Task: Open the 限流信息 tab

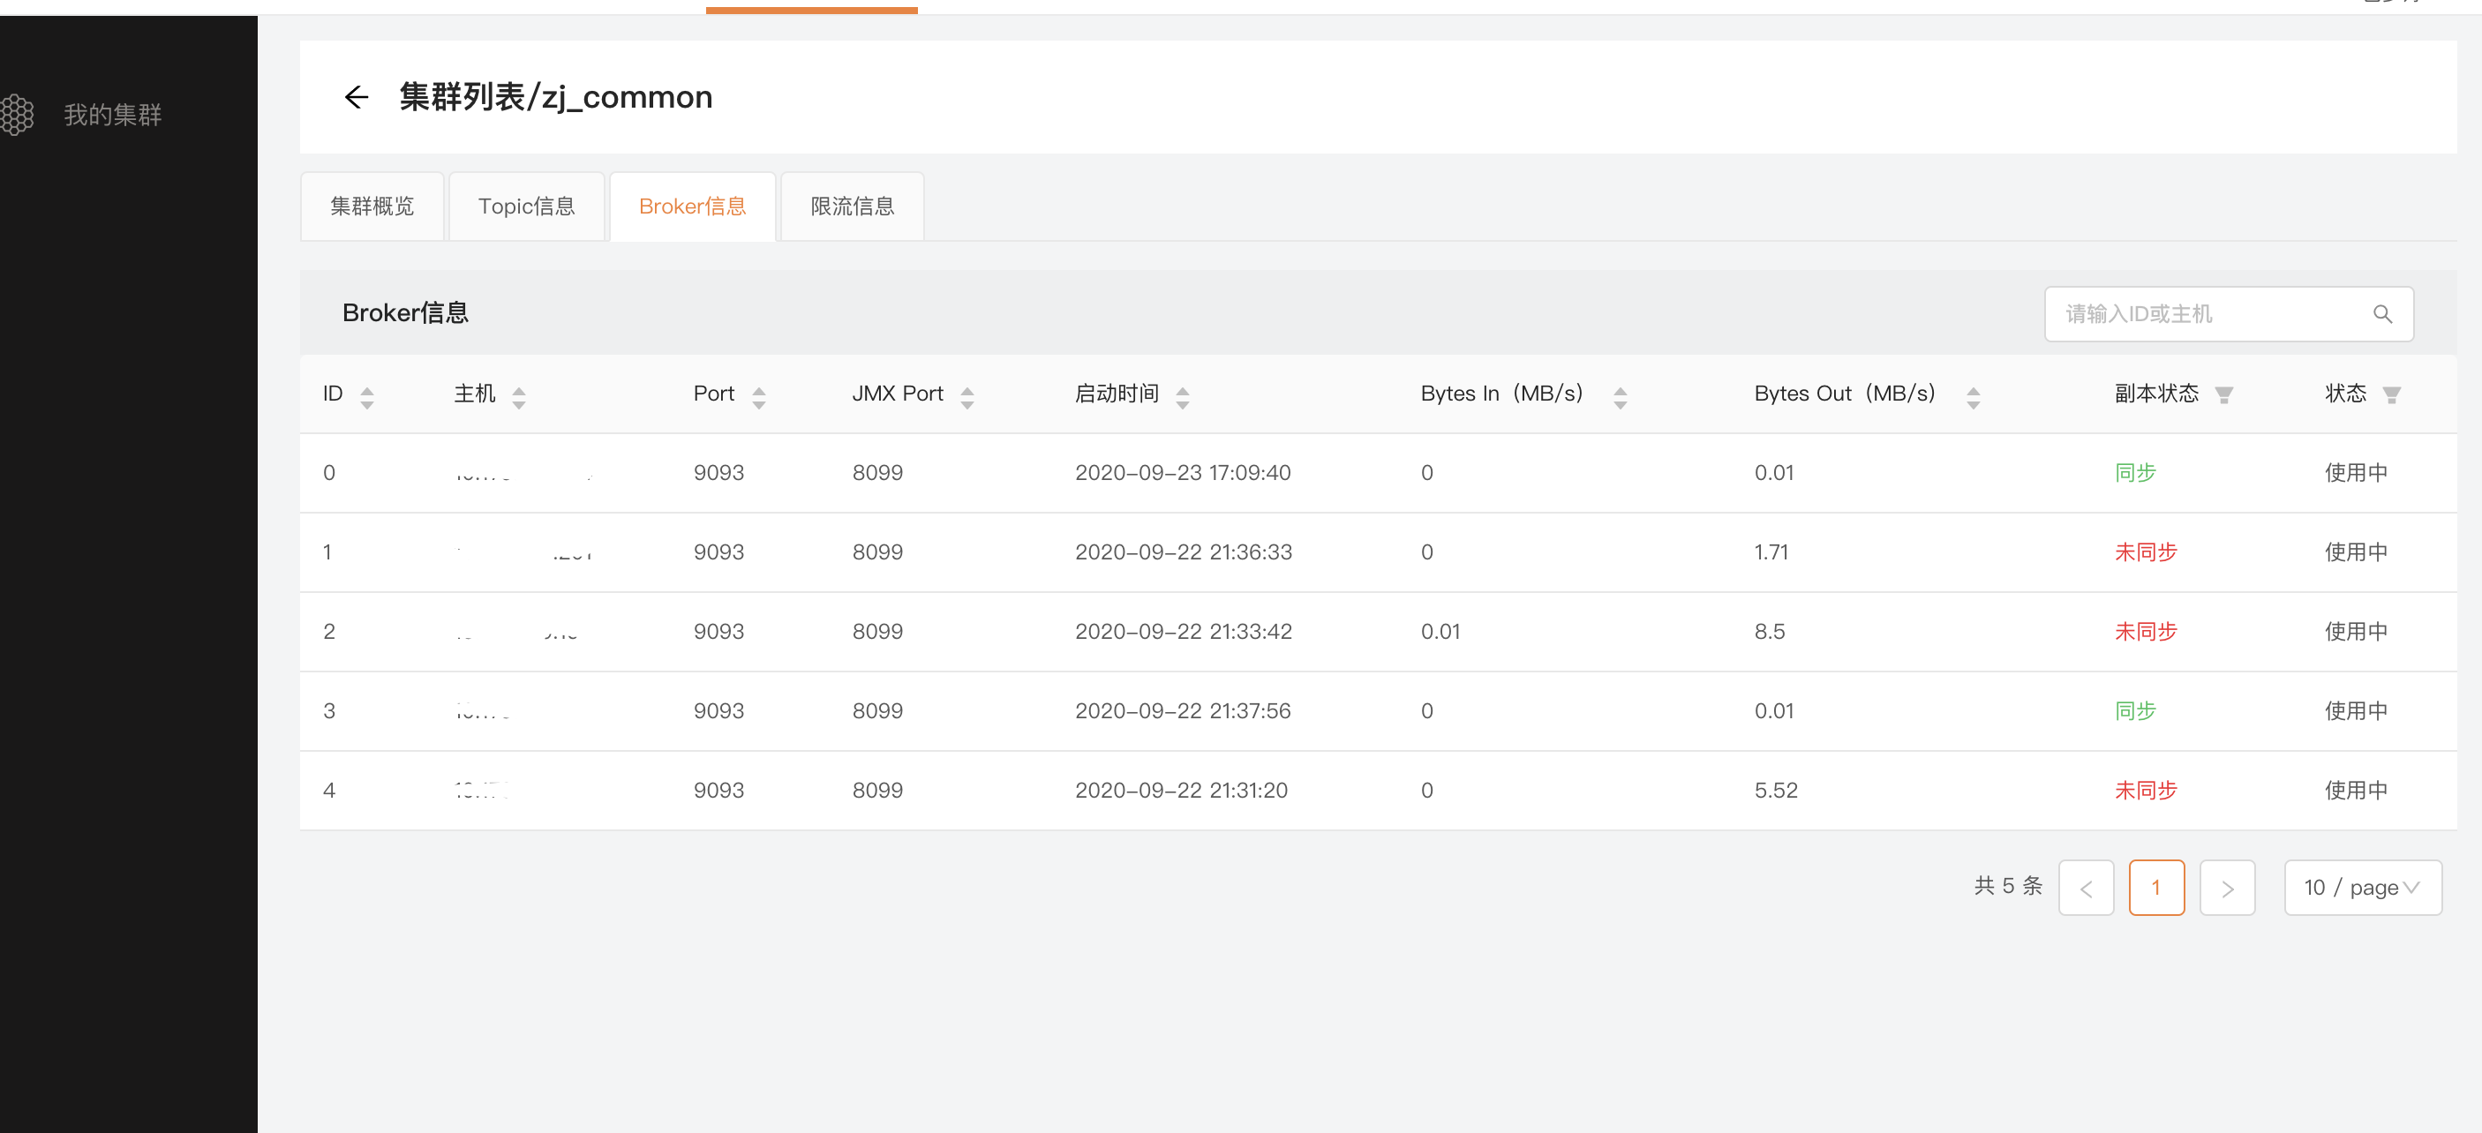Action: (x=852, y=206)
